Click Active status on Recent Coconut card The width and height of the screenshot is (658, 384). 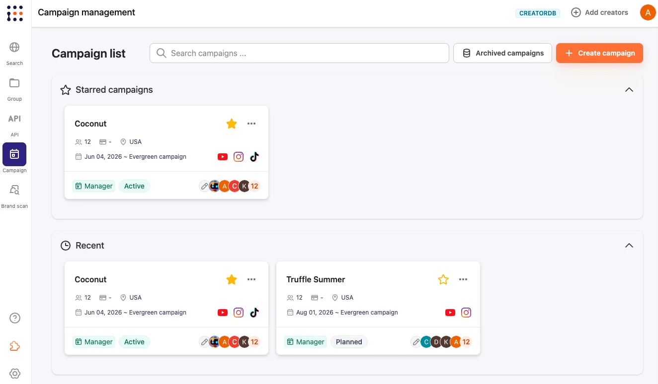[x=134, y=342]
